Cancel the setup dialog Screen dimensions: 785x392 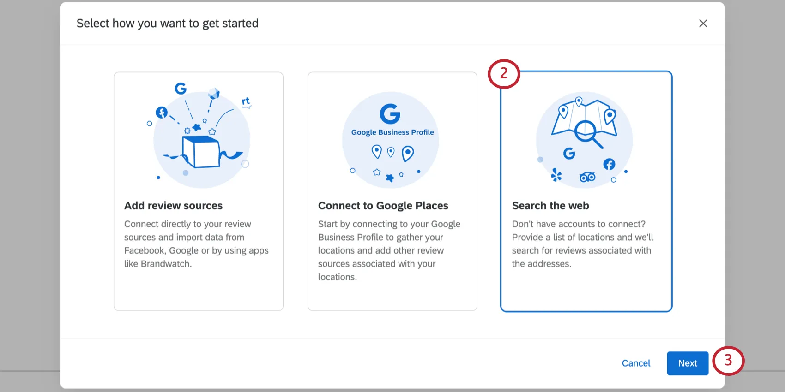click(x=636, y=363)
